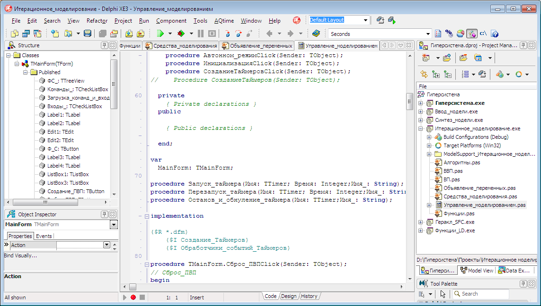Pin the Structure panel with the pushpin
Viewport: 541px width, 306px height.
[x=104, y=45]
